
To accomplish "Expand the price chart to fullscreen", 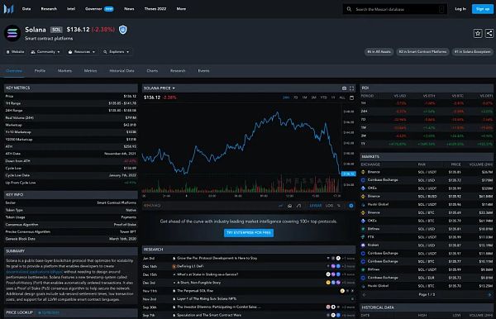I will (x=352, y=88).
